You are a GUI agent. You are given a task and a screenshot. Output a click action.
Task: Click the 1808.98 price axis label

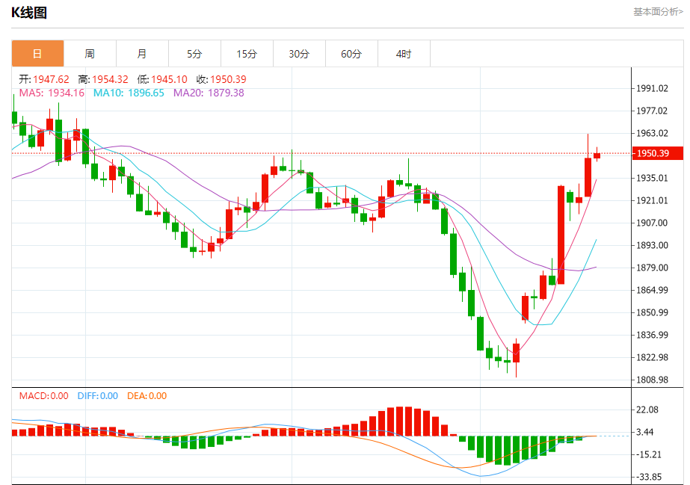[x=652, y=380]
